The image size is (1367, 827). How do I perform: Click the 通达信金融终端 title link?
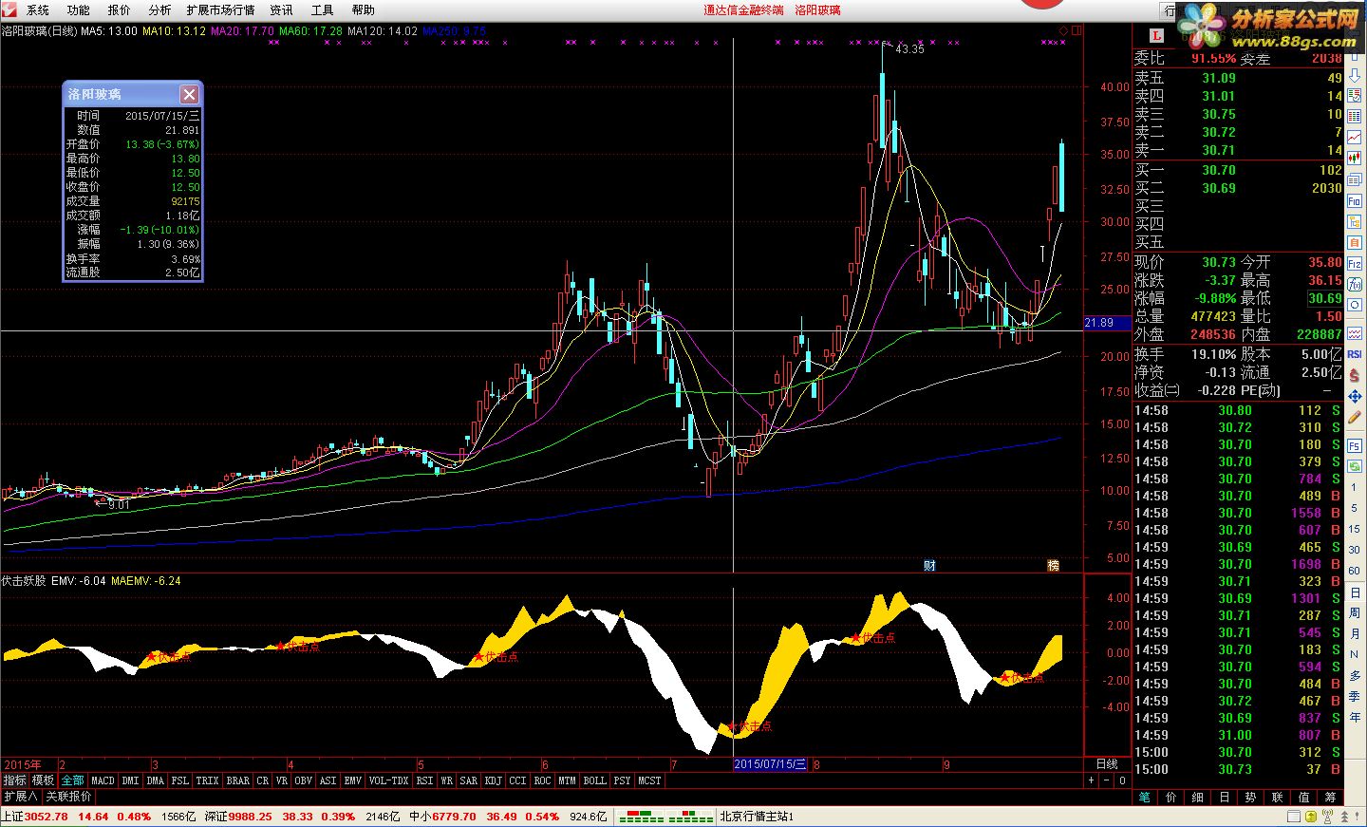pyautogui.click(x=744, y=10)
